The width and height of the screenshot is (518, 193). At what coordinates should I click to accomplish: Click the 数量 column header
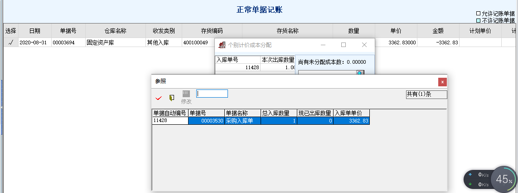(354, 31)
